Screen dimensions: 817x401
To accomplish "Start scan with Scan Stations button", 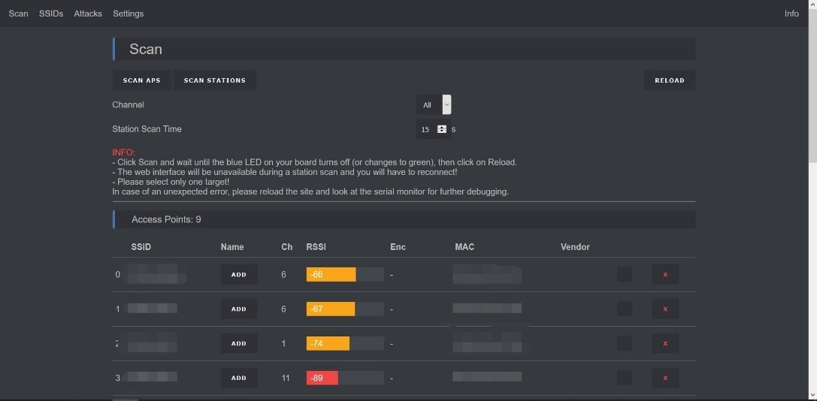I will [x=214, y=80].
